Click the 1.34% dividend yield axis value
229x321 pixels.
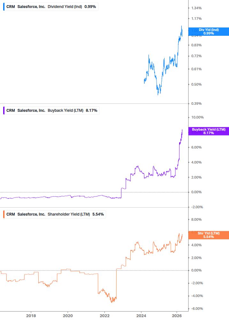pos(196,8)
